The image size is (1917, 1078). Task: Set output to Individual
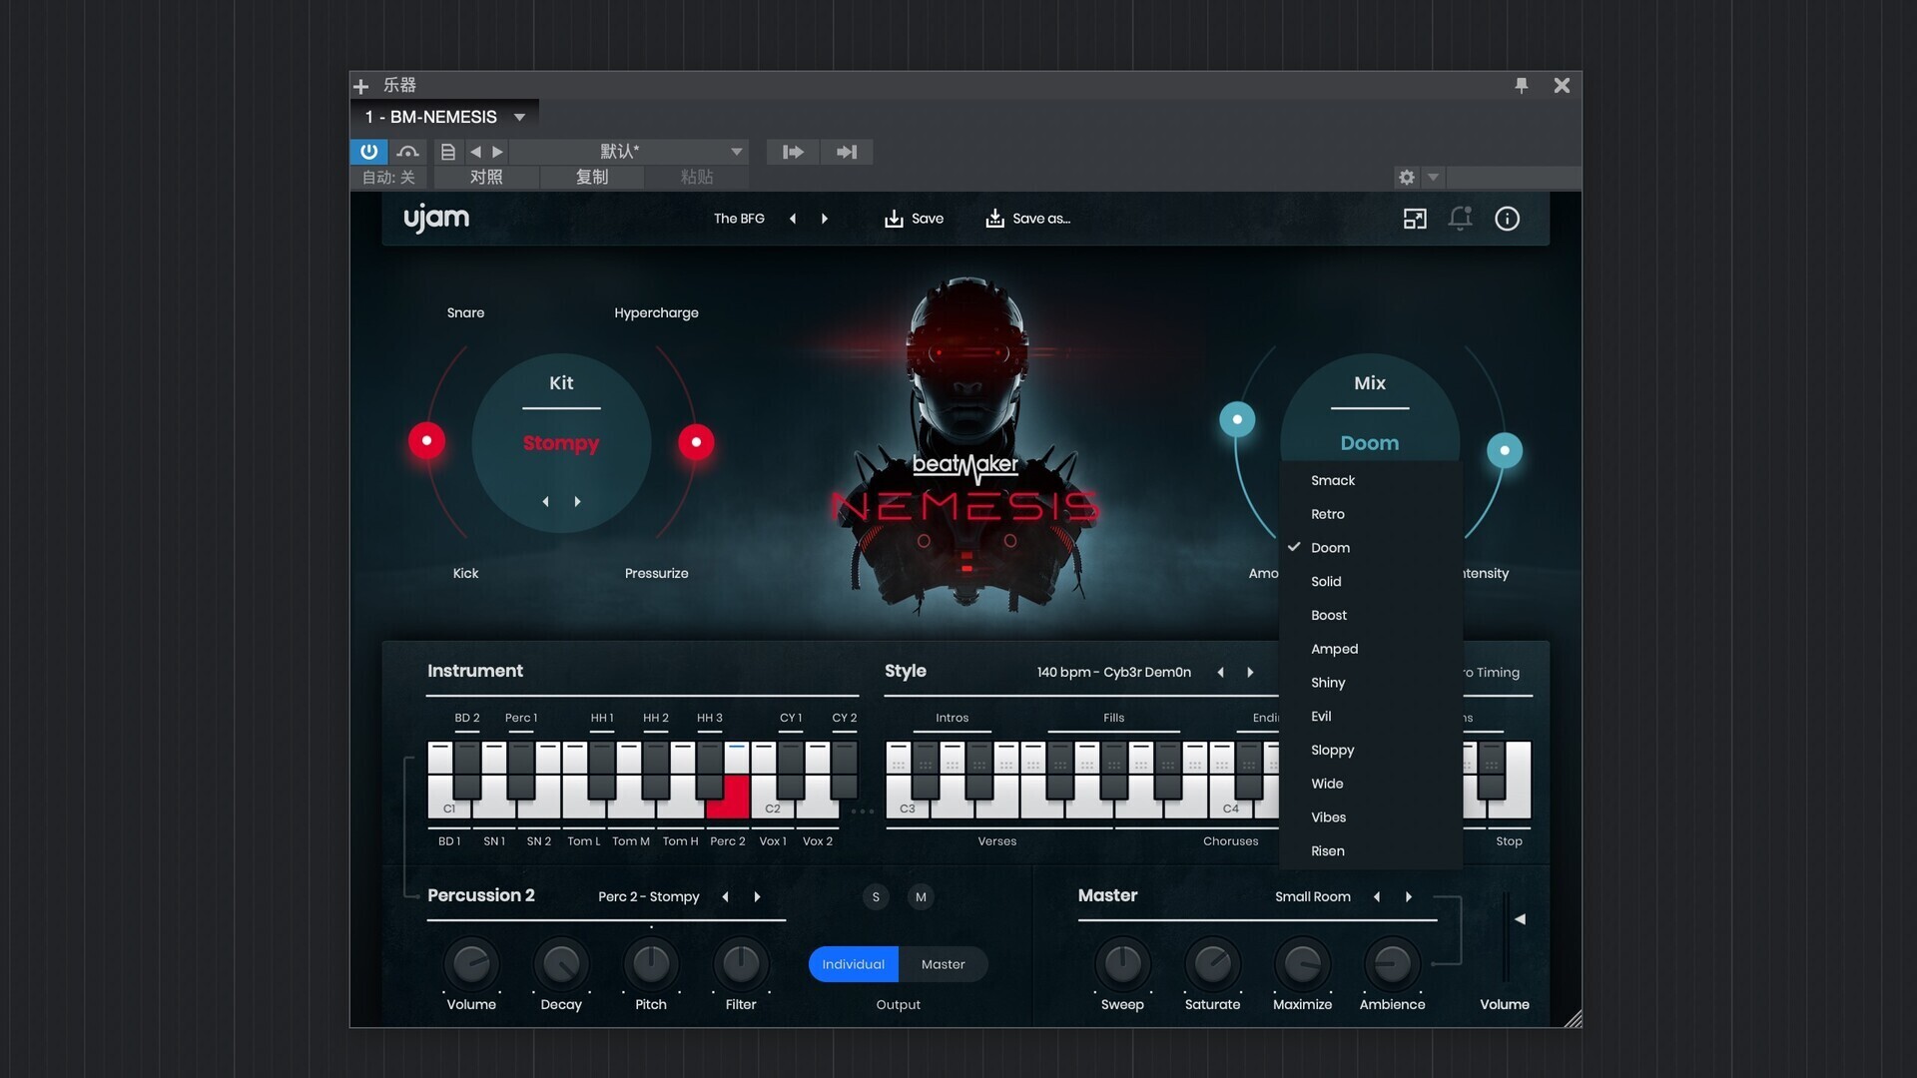854,964
